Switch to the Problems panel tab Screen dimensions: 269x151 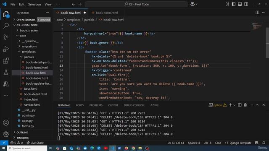(x=96, y=105)
